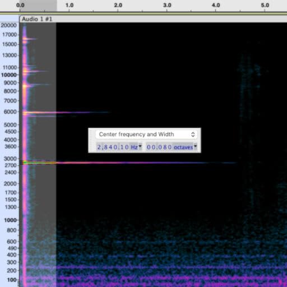The image size is (287, 287).
Task: Click the 2.0 mark on the timeline ruler
Action: tap(118, 5)
